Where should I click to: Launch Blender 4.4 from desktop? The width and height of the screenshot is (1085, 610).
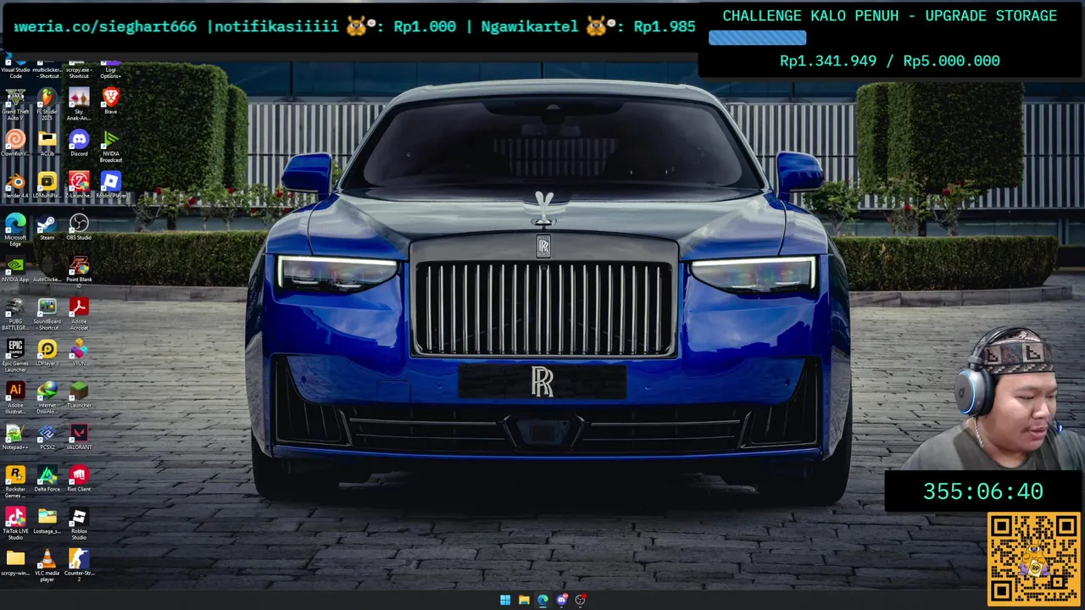(x=15, y=185)
